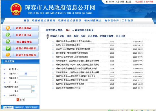
Task: Open 政府信息公开指南 navigation item
Action: (x=44, y=21)
